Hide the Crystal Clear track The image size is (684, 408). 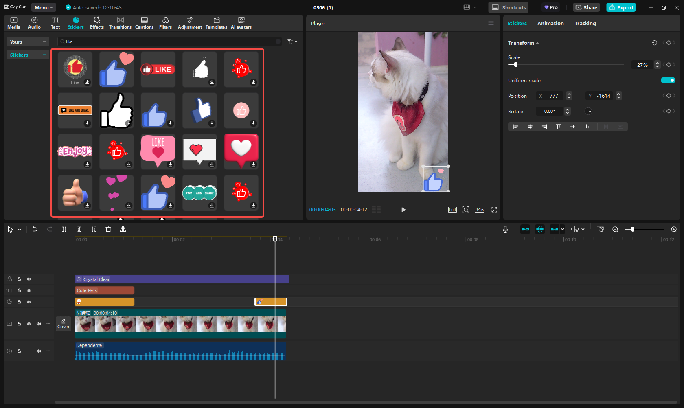pos(29,279)
